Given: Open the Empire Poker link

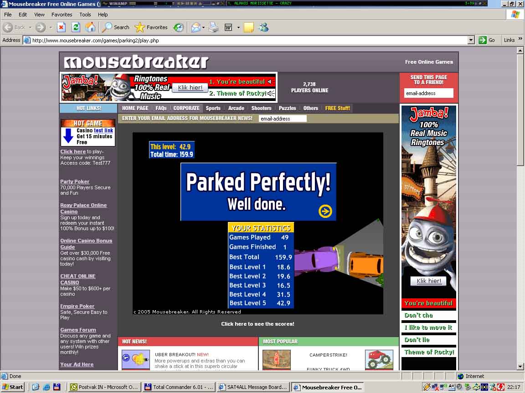Looking at the screenshot, I should click(77, 306).
